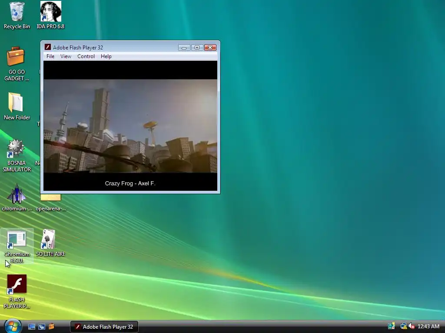Select the GO GO GADGET briefcase icon
445x333 pixels.
pyautogui.click(x=17, y=64)
